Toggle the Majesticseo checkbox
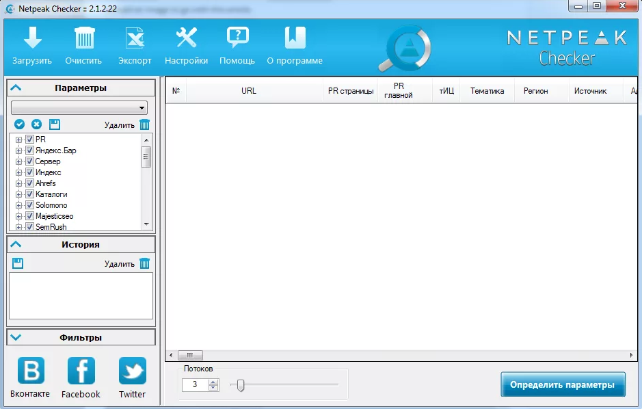642x409 pixels. coord(29,215)
